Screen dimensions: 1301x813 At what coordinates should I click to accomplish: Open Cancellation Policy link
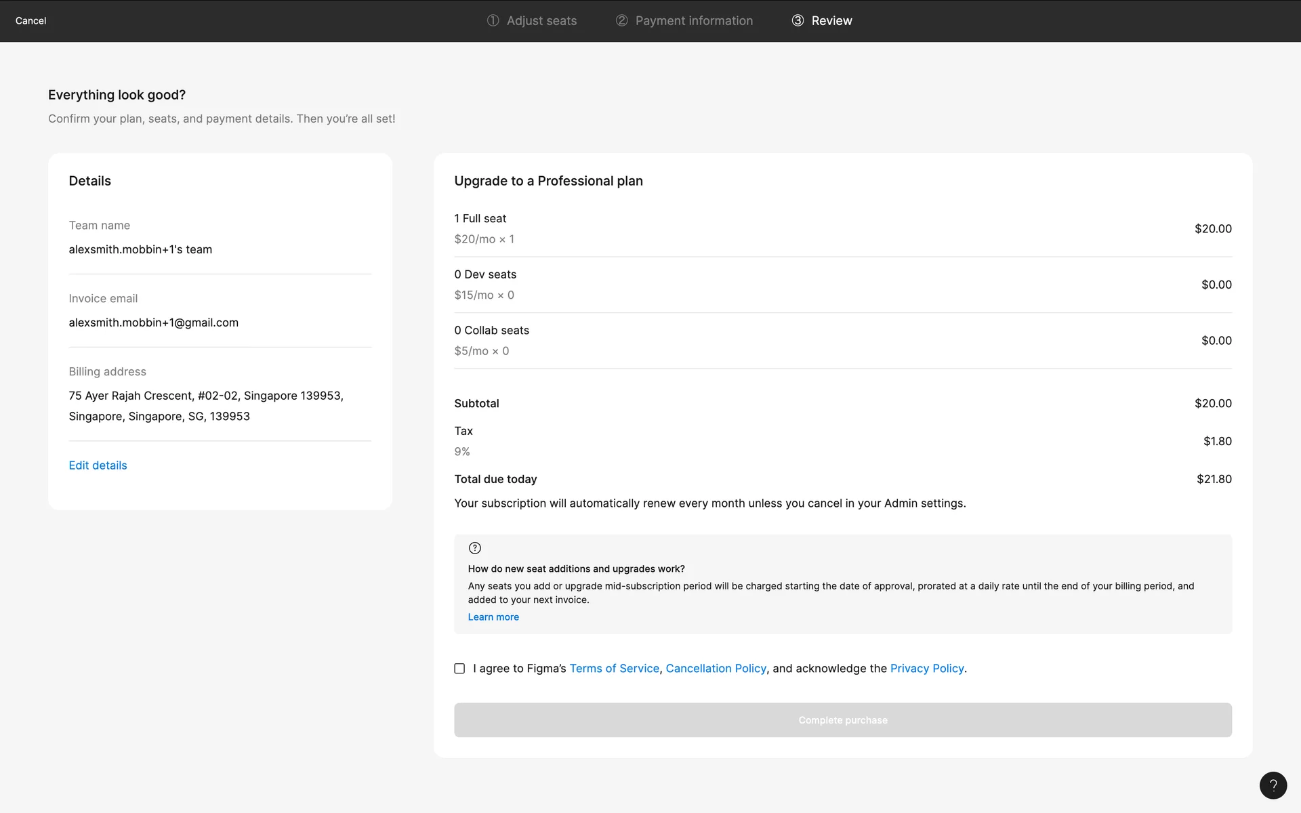click(x=716, y=669)
